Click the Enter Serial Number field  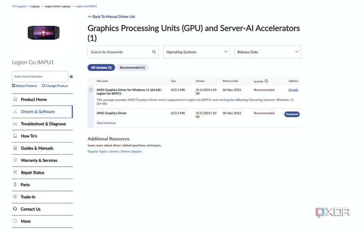40,77
